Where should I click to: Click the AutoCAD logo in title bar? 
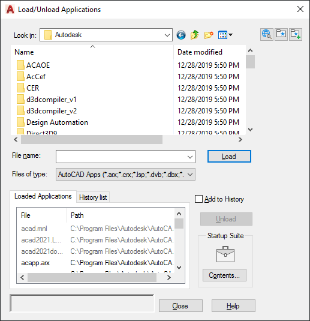click(10, 10)
